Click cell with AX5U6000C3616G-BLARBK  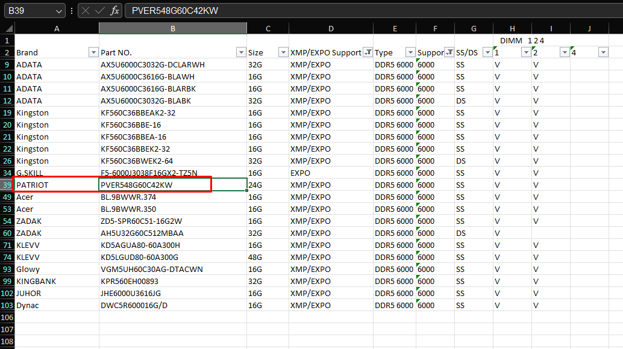[x=173, y=89]
